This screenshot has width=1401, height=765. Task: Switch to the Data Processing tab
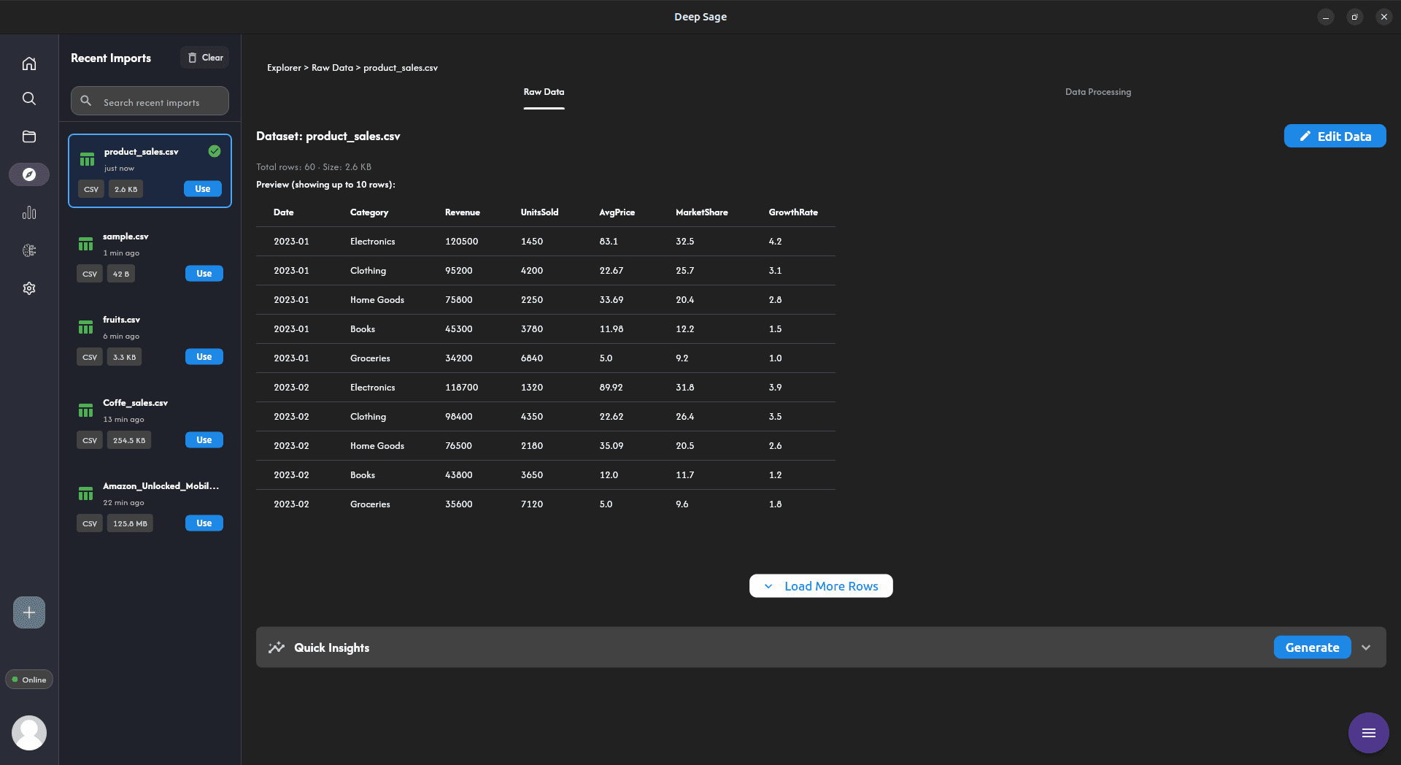1097,92
